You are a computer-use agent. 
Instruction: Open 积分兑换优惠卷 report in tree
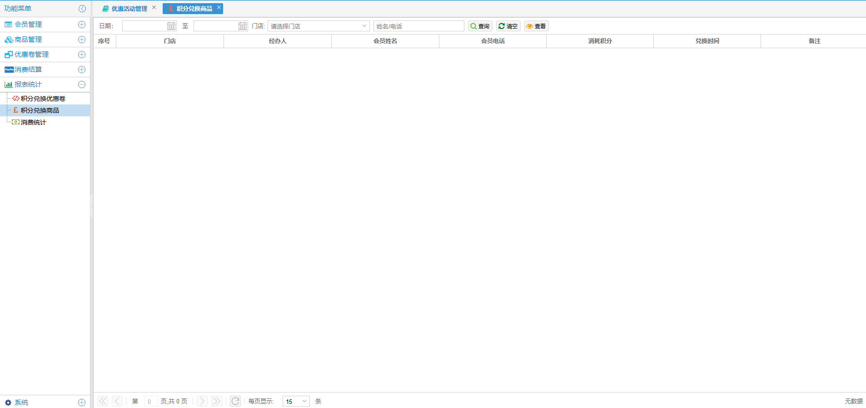(43, 99)
